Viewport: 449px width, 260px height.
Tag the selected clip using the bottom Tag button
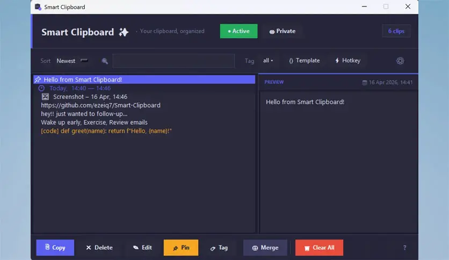coord(219,248)
